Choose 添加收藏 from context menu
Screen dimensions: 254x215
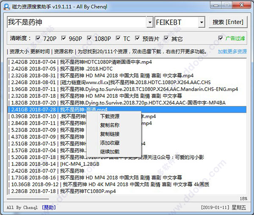pos(110,143)
